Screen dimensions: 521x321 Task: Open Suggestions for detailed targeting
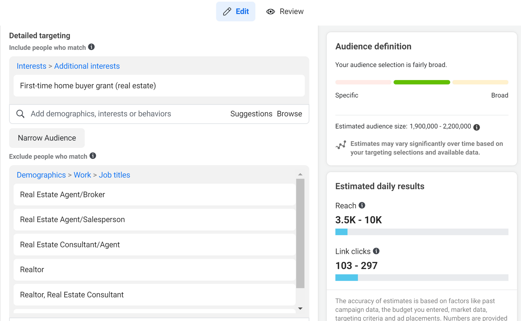click(251, 114)
